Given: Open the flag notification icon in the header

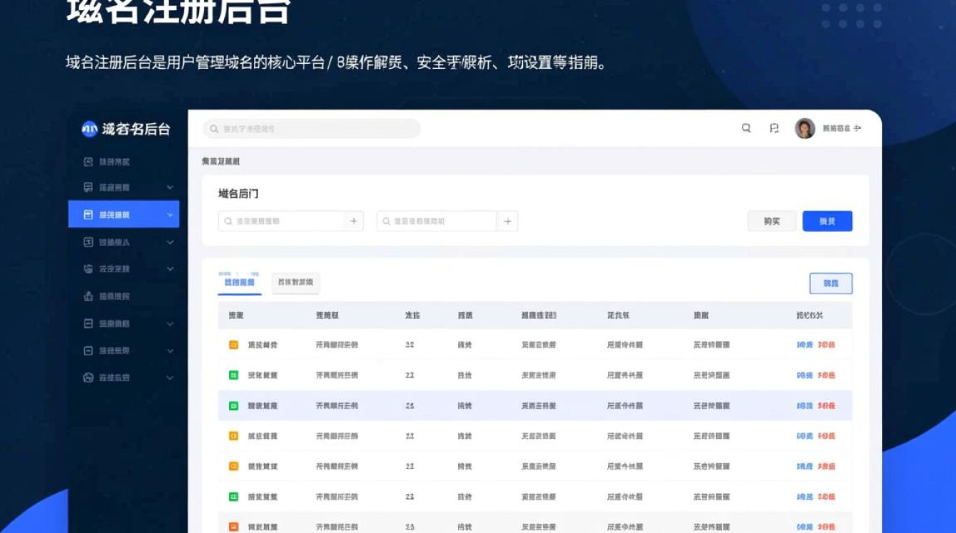Looking at the screenshot, I should click(774, 129).
